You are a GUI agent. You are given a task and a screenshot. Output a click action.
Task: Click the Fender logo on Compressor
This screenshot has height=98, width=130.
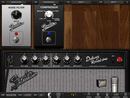(49, 26)
